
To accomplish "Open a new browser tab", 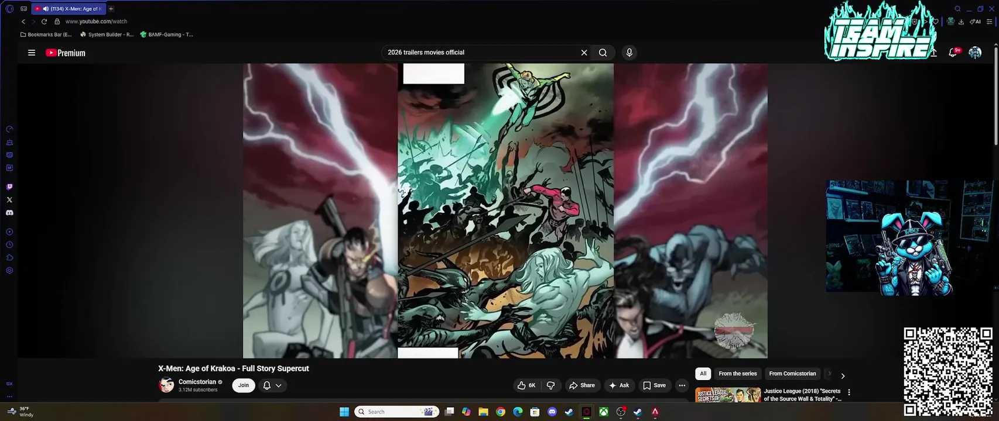I will point(111,9).
